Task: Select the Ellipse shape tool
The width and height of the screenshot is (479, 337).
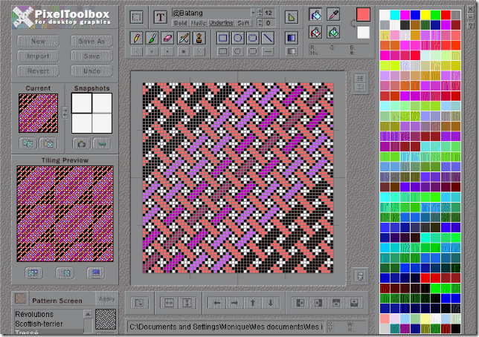Action: point(239,38)
